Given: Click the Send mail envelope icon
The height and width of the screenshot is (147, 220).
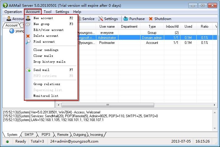Looking at the screenshot, I should click(x=28, y=70).
